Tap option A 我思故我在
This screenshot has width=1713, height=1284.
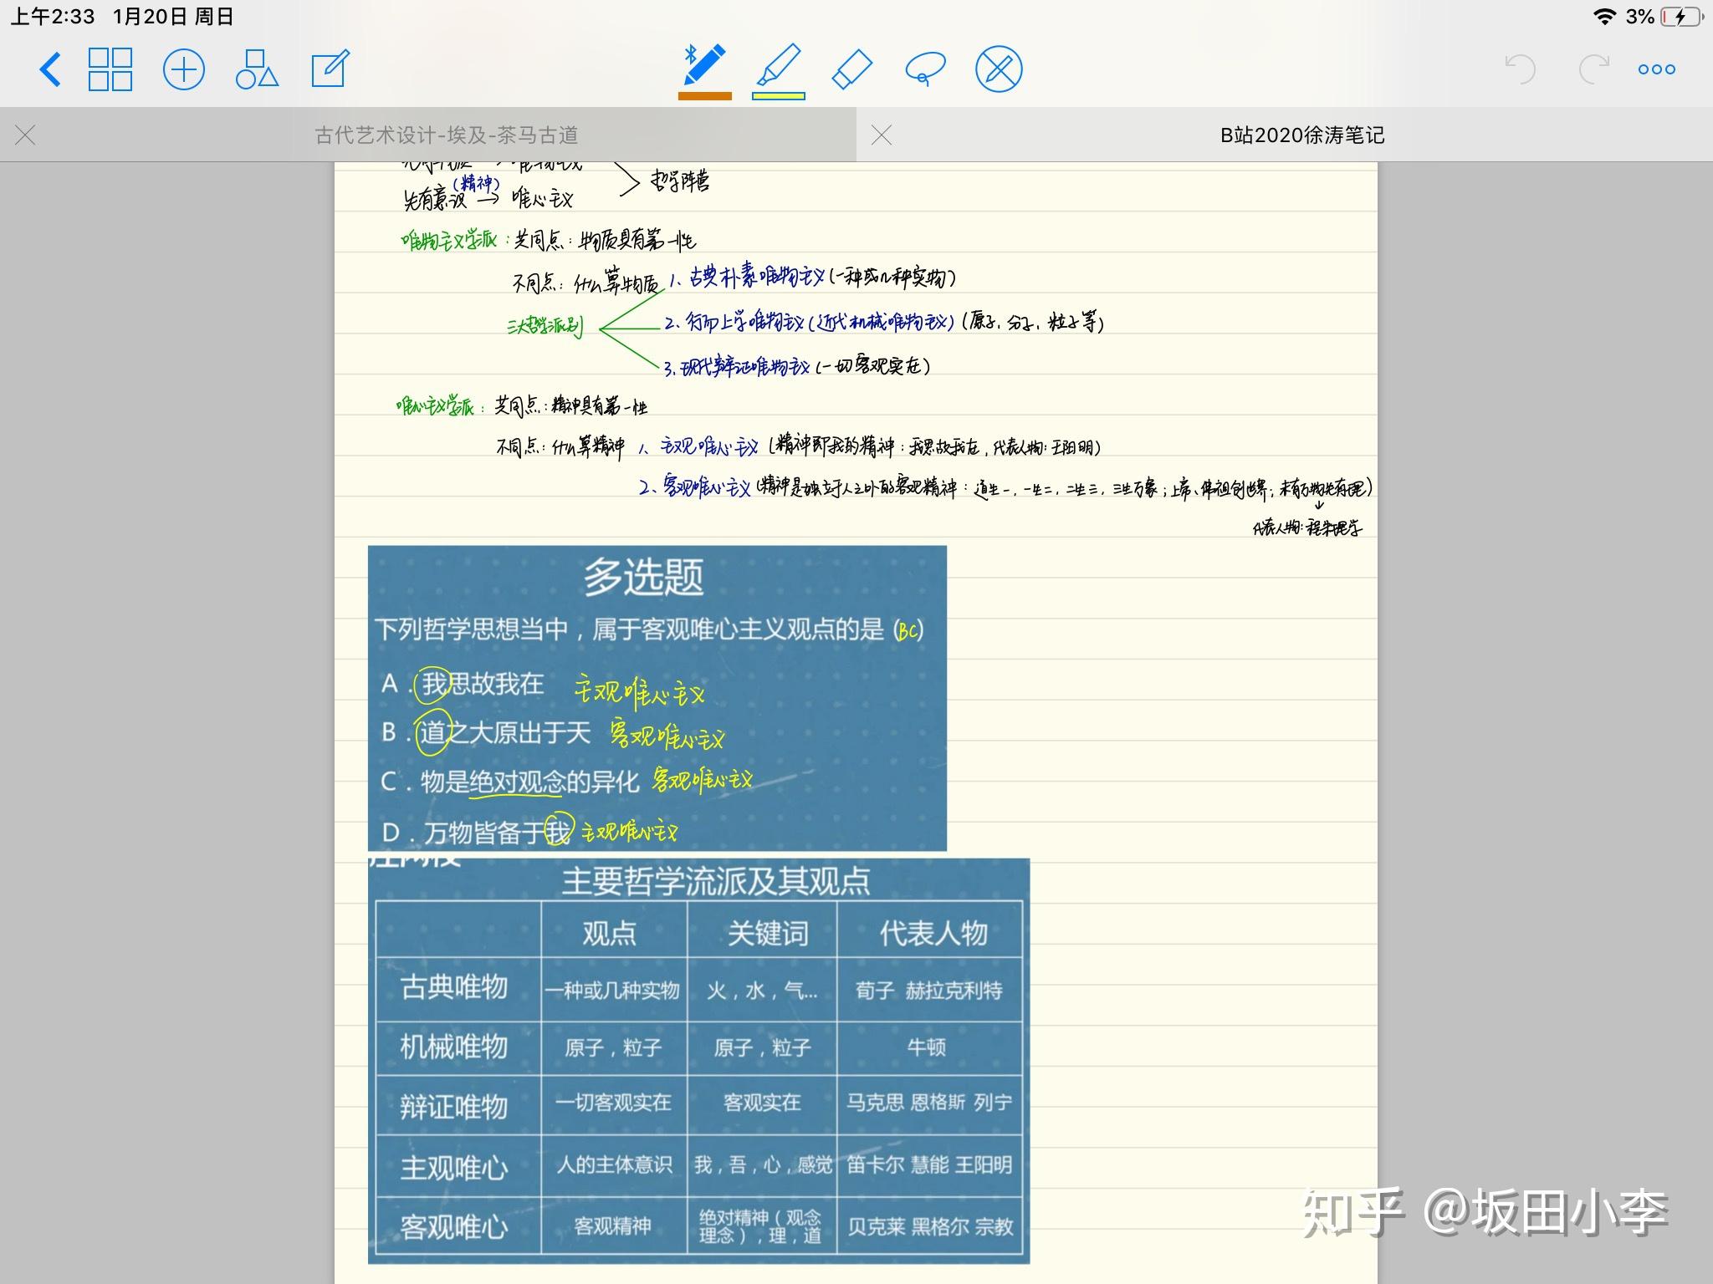coord(463,684)
